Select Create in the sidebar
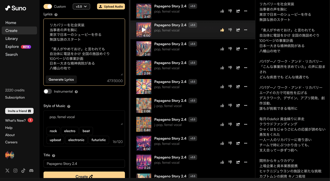Screen dimensions: 330x181 tap(19, 30)
